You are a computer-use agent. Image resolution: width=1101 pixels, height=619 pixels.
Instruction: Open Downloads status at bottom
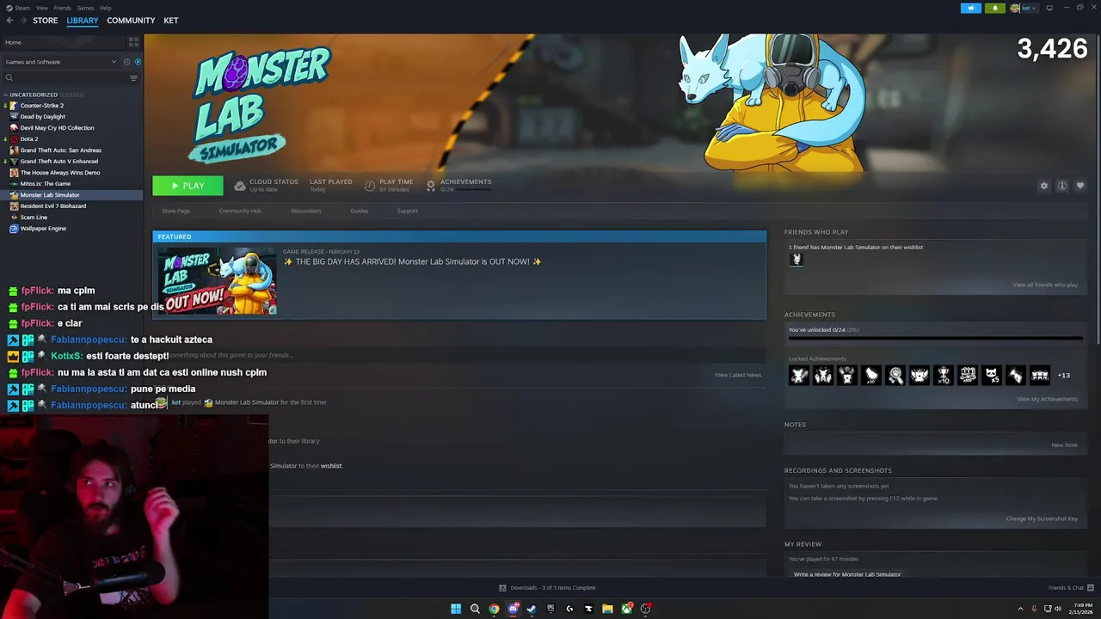tap(548, 588)
